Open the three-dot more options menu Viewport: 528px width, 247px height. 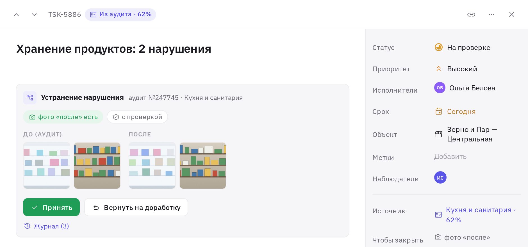(x=491, y=15)
